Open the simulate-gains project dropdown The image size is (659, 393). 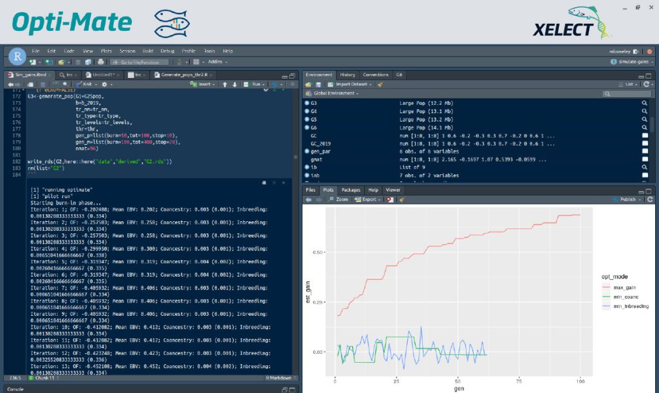pyautogui.click(x=632, y=62)
